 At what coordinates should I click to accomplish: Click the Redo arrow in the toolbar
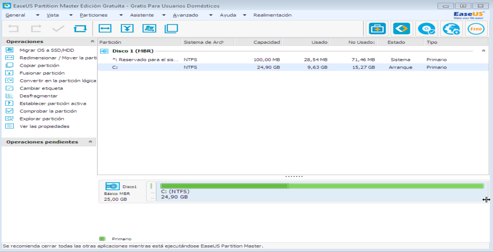36,28
